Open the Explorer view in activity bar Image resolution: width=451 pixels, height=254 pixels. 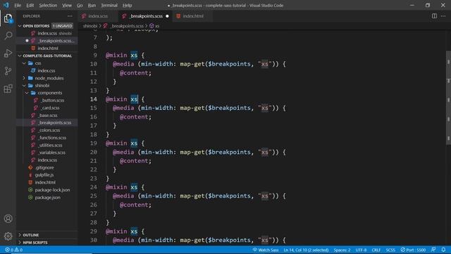[x=8, y=18]
